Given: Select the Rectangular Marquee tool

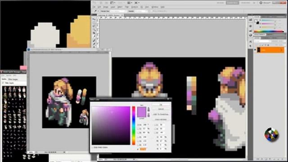Looking at the screenshot, I should 94,23.
